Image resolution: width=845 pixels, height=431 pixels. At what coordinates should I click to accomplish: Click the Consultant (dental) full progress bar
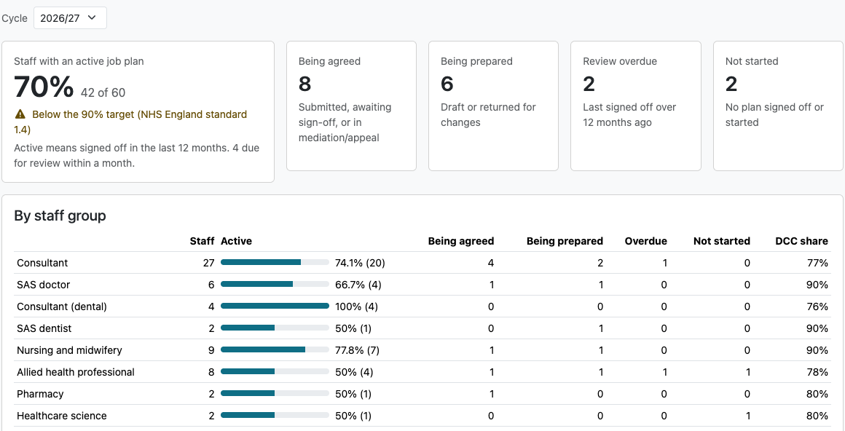[275, 306]
